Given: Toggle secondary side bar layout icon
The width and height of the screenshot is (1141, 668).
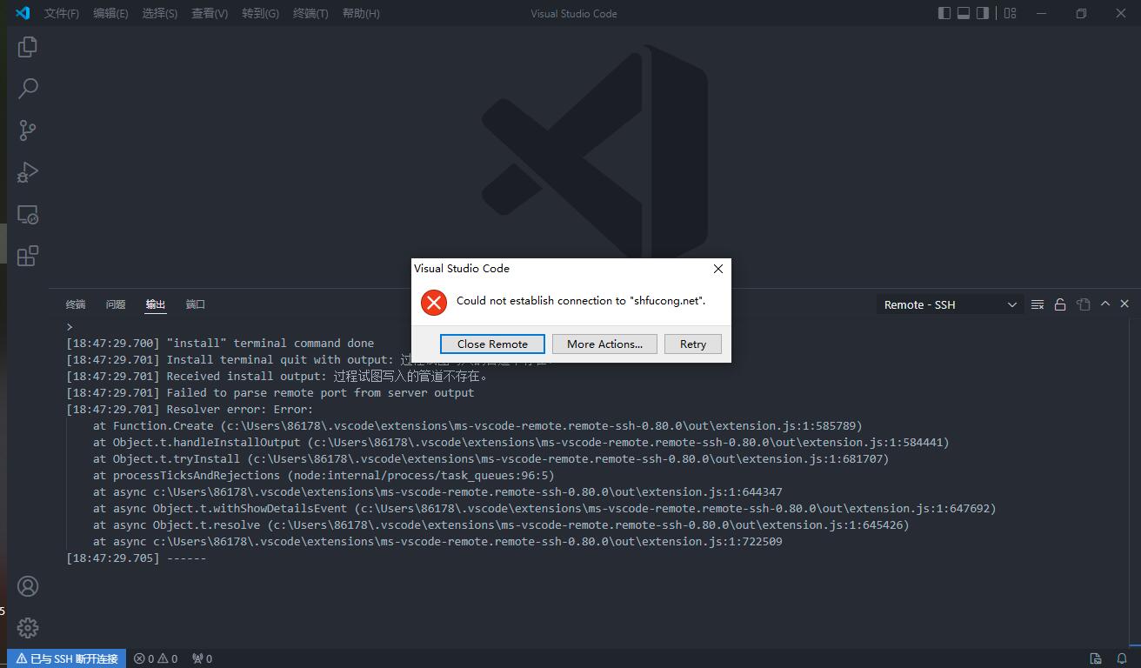Looking at the screenshot, I should pos(983,13).
